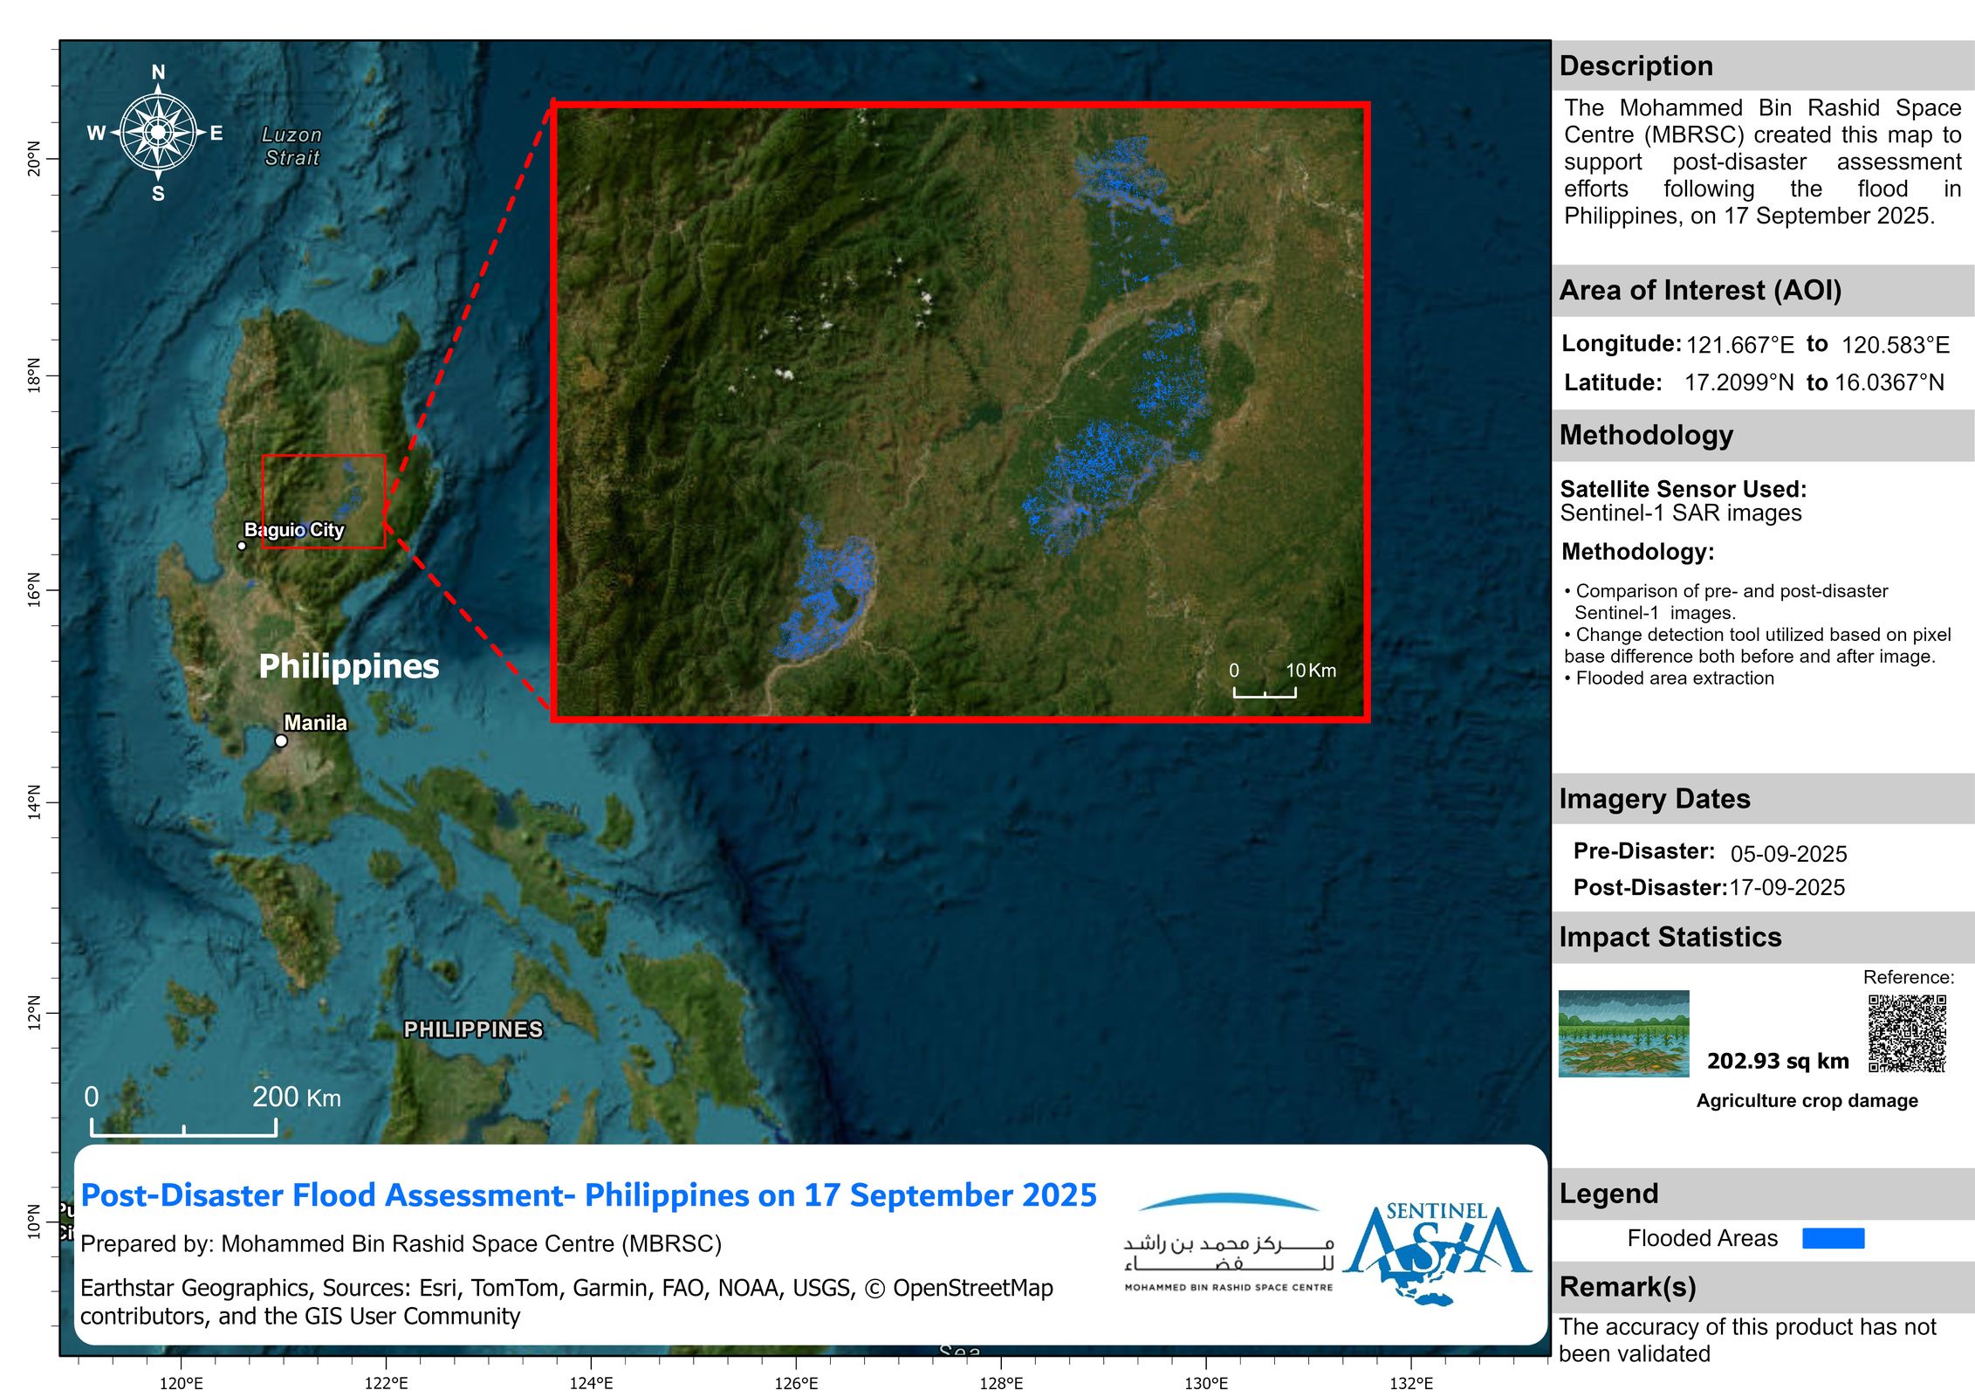Click the Post-Disaster Flood Assessment title text
The image size is (1975, 1397).
(x=588, y=1194)
